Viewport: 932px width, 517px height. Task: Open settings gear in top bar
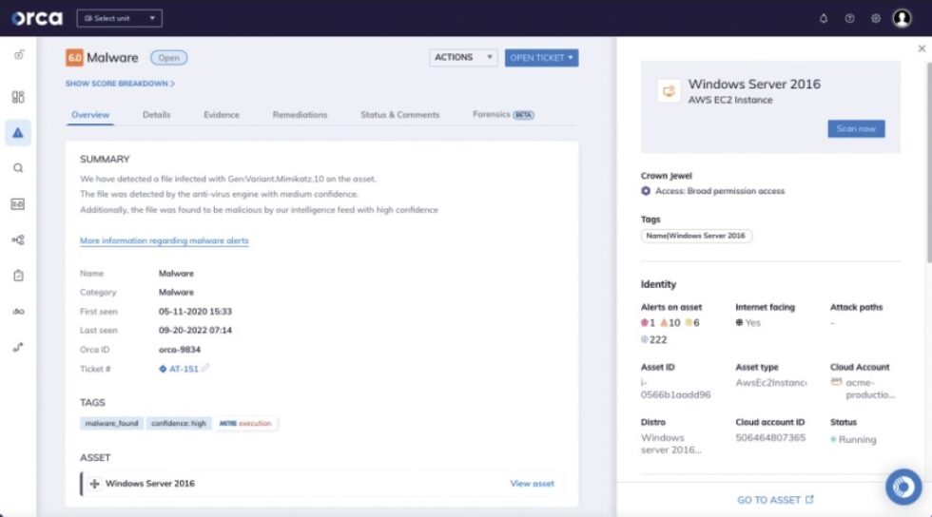[x=876, y=18]
